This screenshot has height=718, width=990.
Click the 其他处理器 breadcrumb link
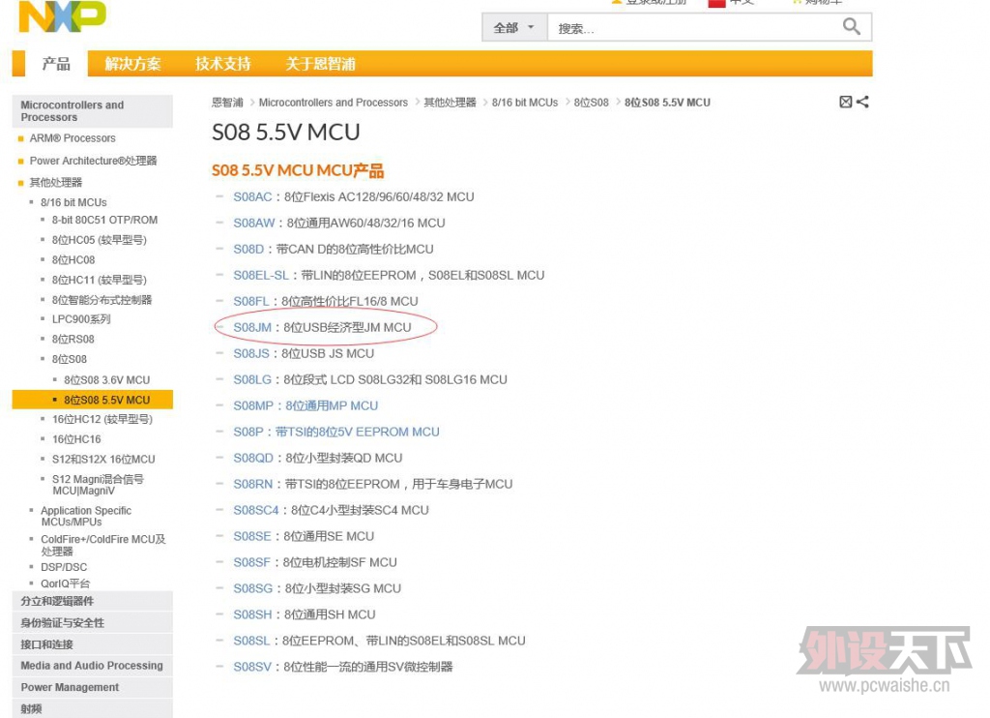click(450, 103)
